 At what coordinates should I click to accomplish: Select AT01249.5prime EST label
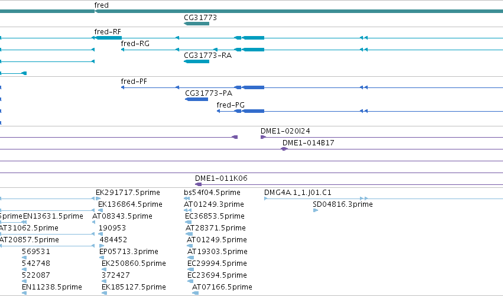coord(216,239)
